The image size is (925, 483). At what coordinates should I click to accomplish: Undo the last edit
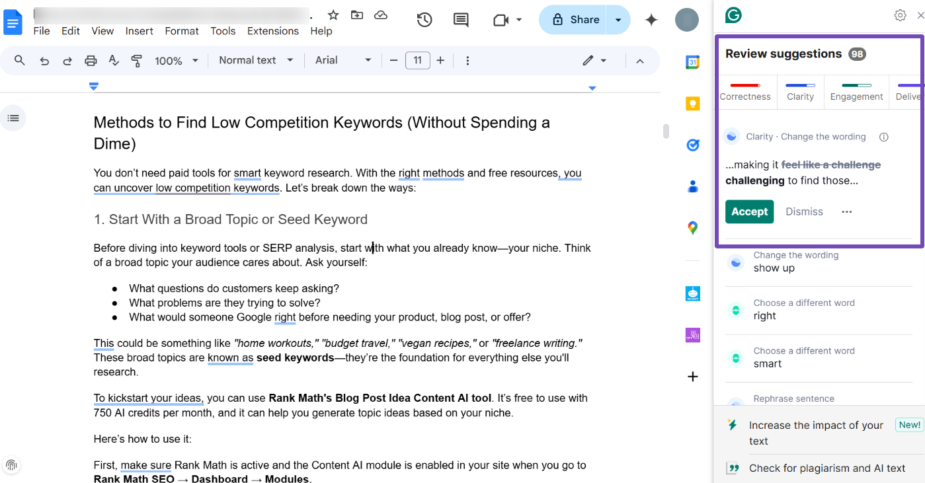pyautogui.click(x=44, y=60)
